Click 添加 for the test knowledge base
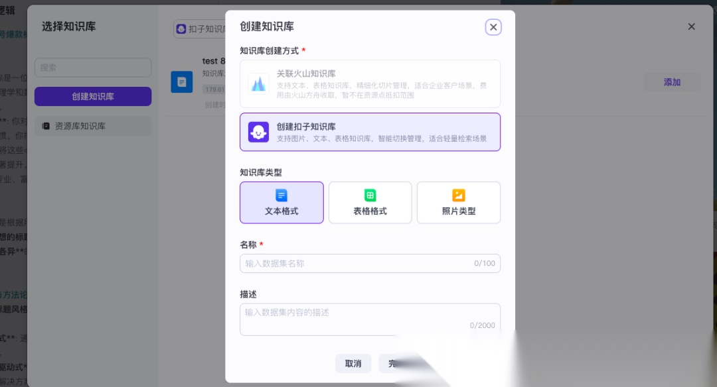 pyautogui.click(x=672, y=82)
